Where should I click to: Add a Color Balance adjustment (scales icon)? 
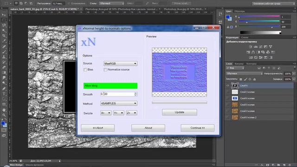pyautogui.click(x=253, y=52)
